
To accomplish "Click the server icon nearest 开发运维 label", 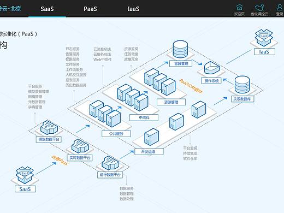I will click(151, 137).
